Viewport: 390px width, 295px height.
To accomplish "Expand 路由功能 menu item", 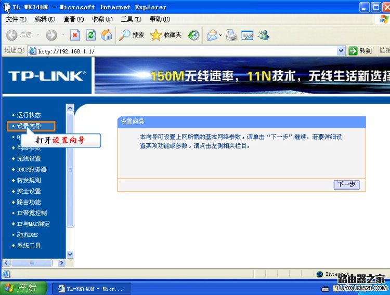I will point(29,202).
